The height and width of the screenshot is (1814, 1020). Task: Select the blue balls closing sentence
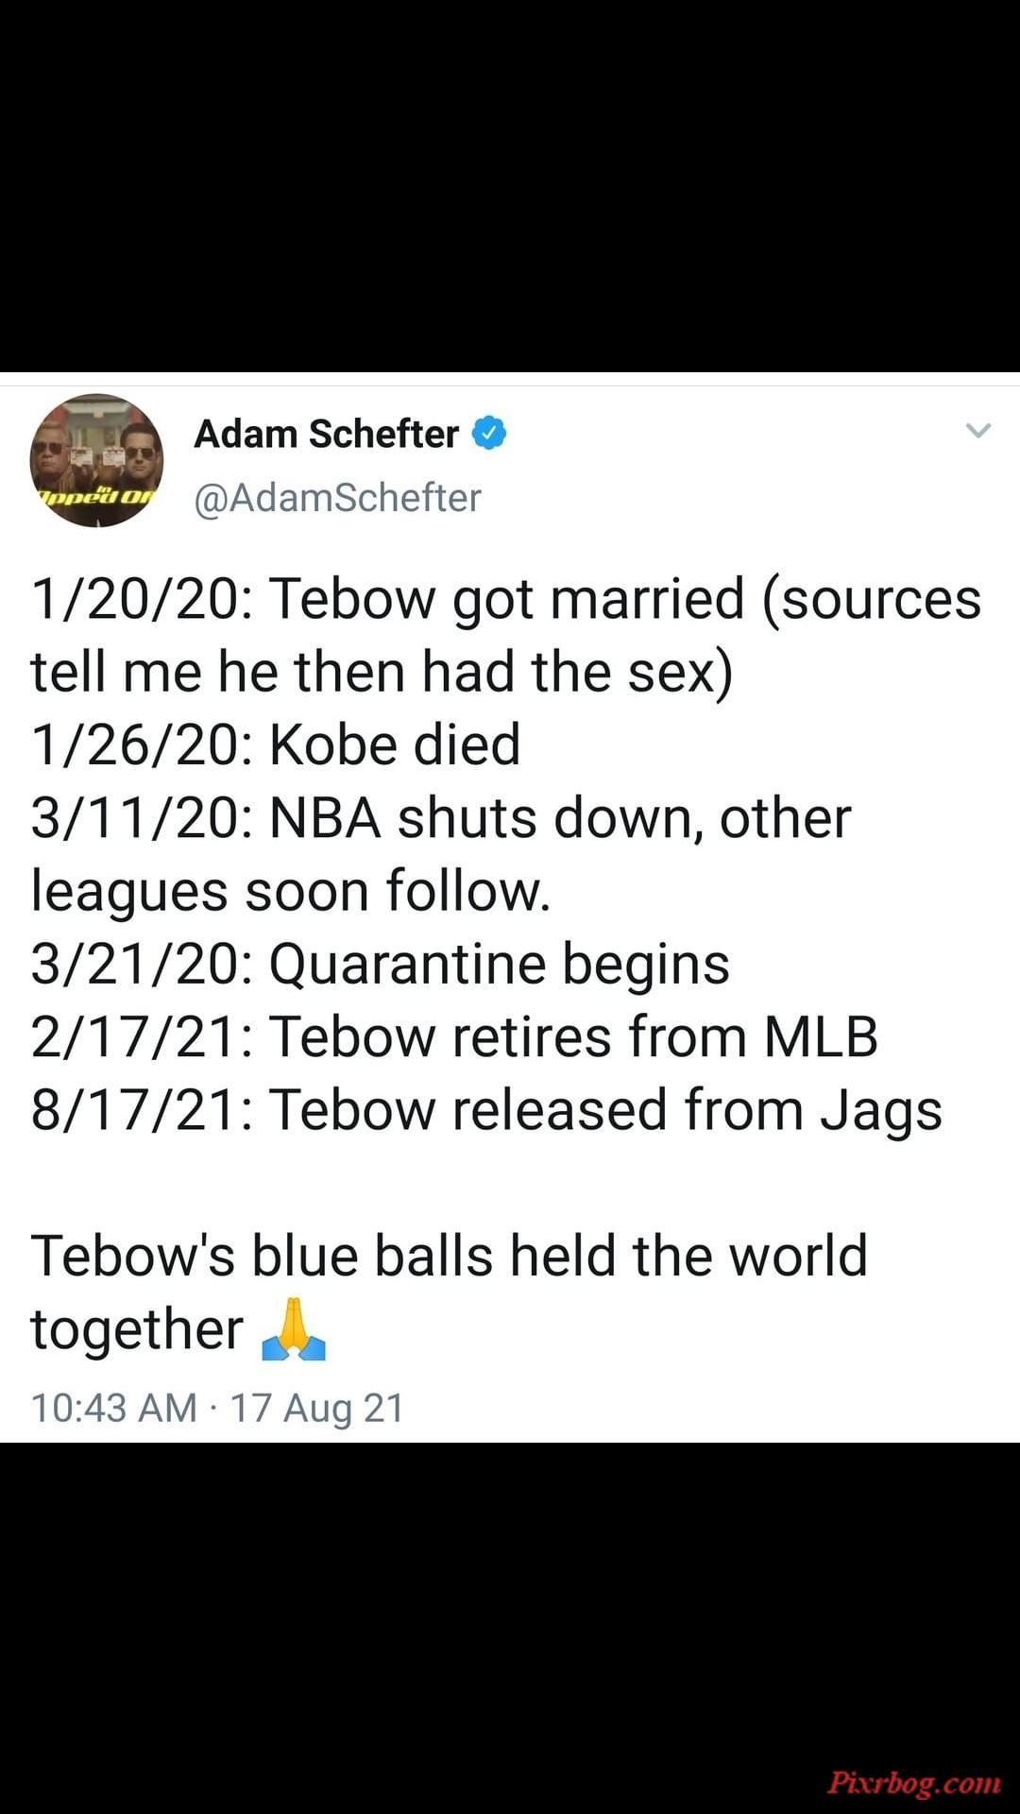pyautogui.click(x=449, y=1292)
